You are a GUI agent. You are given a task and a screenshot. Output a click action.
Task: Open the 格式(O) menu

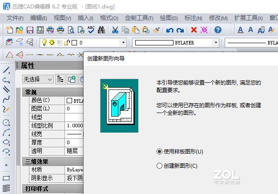[109, 18]
